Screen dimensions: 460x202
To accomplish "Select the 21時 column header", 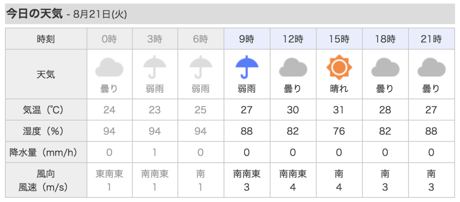I will 431,39.
